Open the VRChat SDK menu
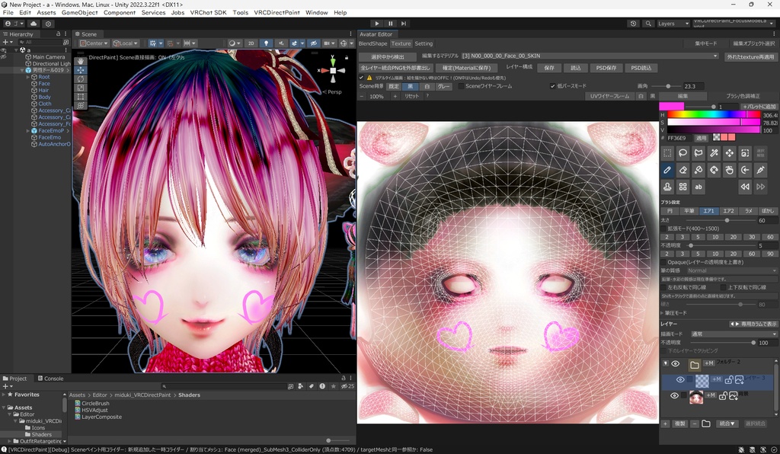 pos(208,12)
